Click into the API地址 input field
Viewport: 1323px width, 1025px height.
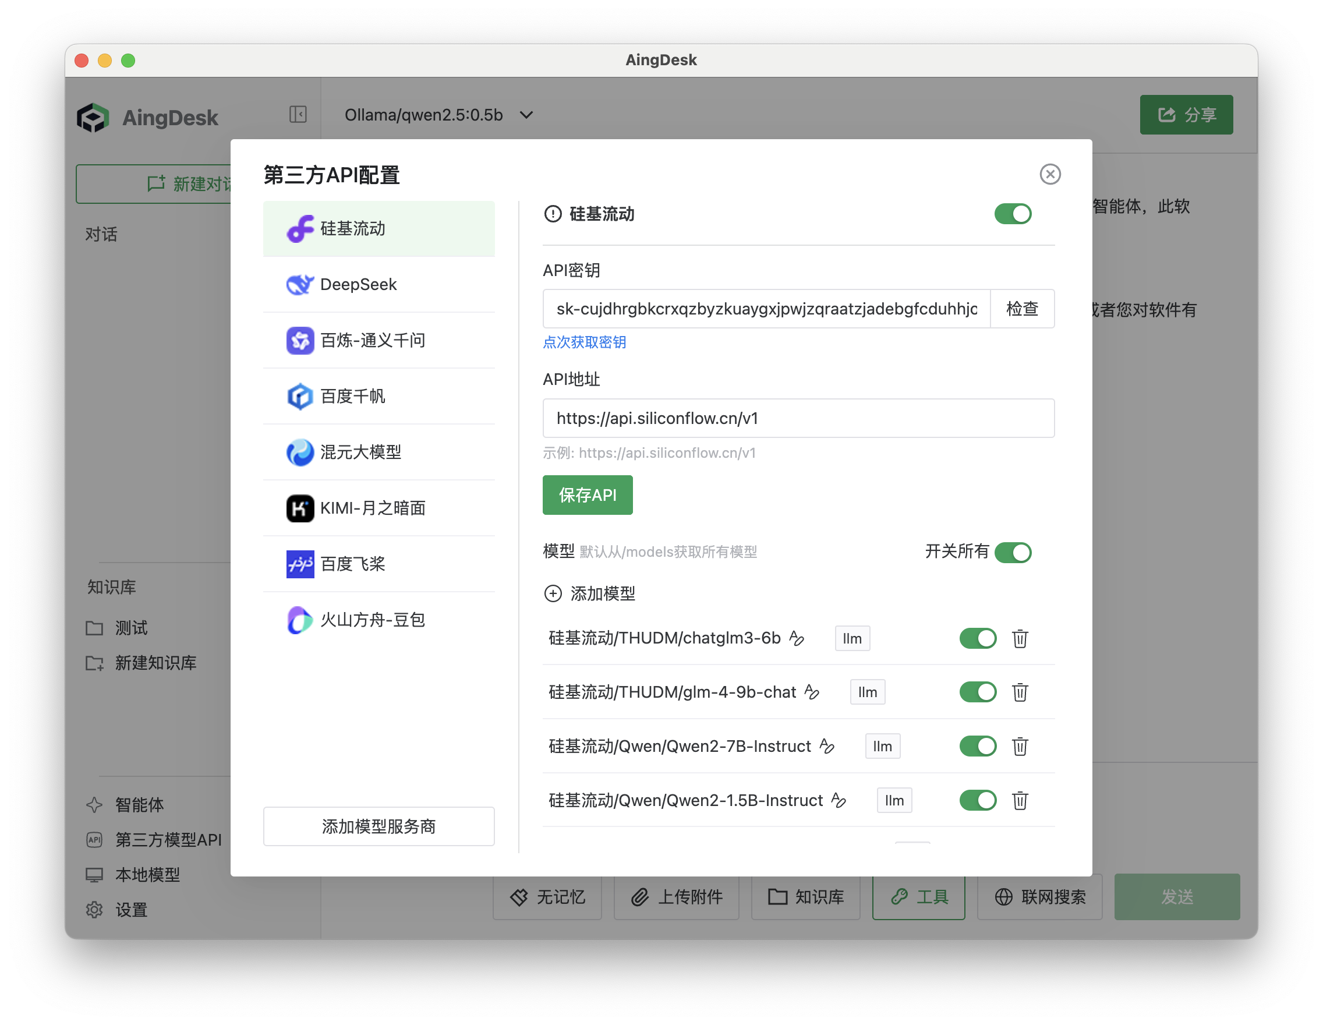pyautogui.click(x=798, y=418)
